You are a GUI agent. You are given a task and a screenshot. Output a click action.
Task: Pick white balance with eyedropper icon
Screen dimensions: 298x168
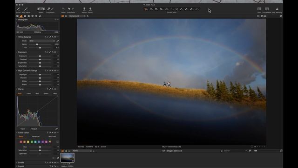tap(57, 41)
